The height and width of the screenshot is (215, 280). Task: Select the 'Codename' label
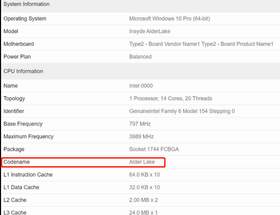pos(17,162)
